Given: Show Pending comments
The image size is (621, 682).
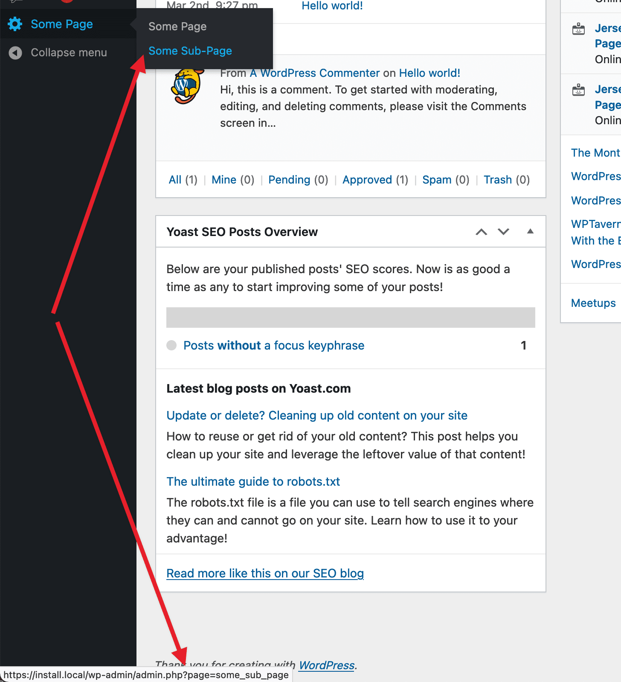Looking at the screenshot, I should (x=289, y=180).
